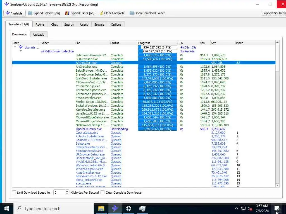
Task: Select the Setuplunascape.exe queued row
Action: [144, 151]
